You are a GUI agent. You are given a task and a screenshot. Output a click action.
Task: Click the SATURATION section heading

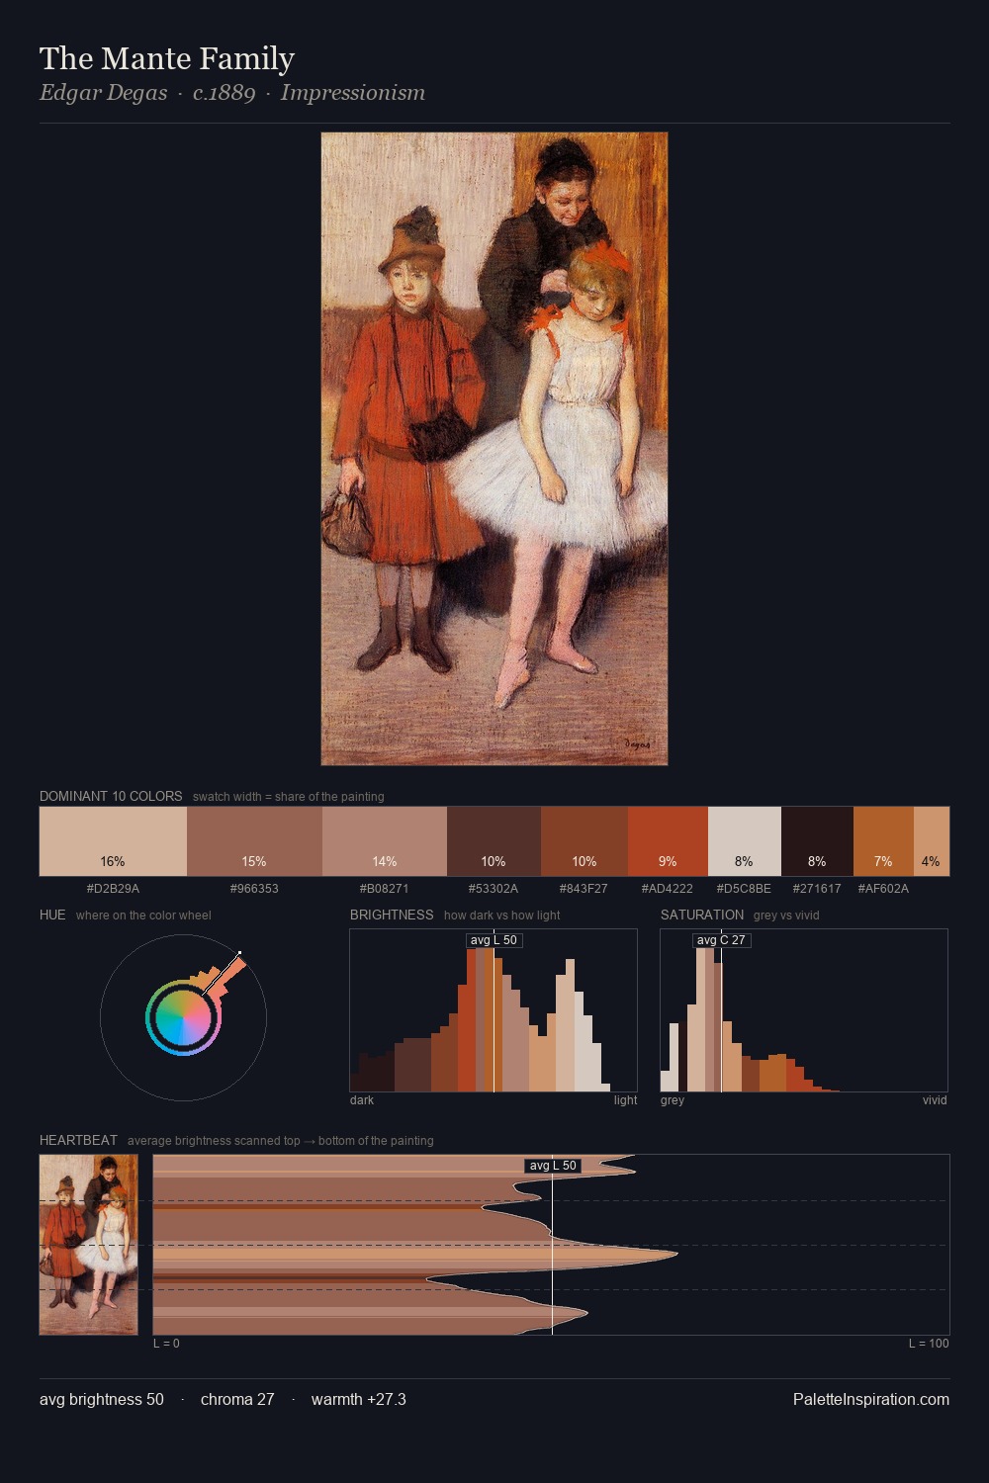(x=702, y=915)
